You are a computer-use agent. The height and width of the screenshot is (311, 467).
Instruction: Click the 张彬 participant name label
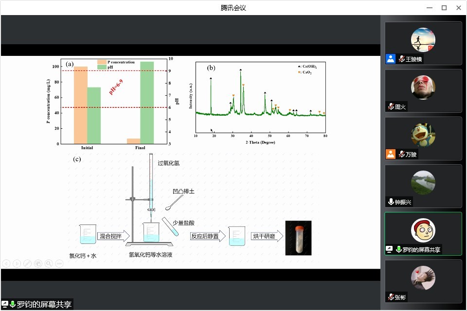click(x=400, y=297)
